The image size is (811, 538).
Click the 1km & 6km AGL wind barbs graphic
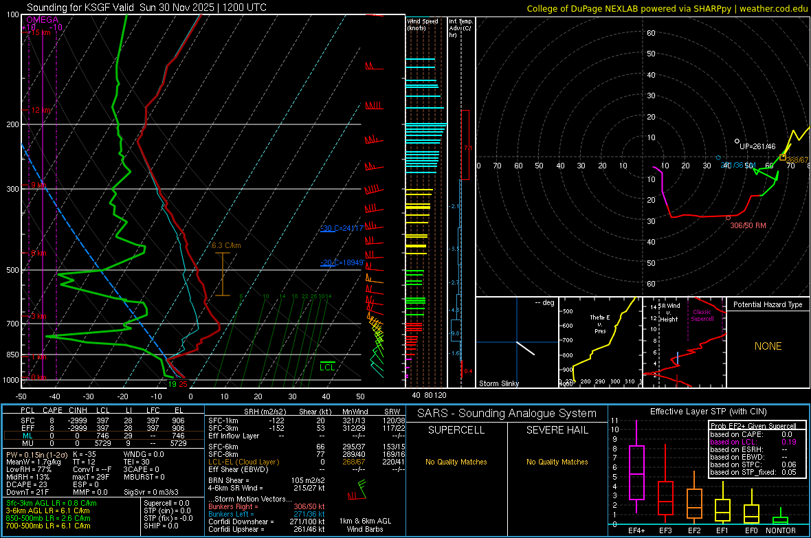[x=357, y=490]
